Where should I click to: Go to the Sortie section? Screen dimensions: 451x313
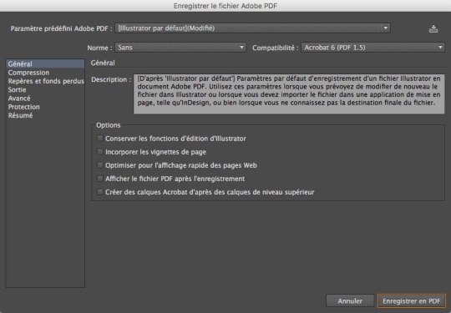point(45,89)
